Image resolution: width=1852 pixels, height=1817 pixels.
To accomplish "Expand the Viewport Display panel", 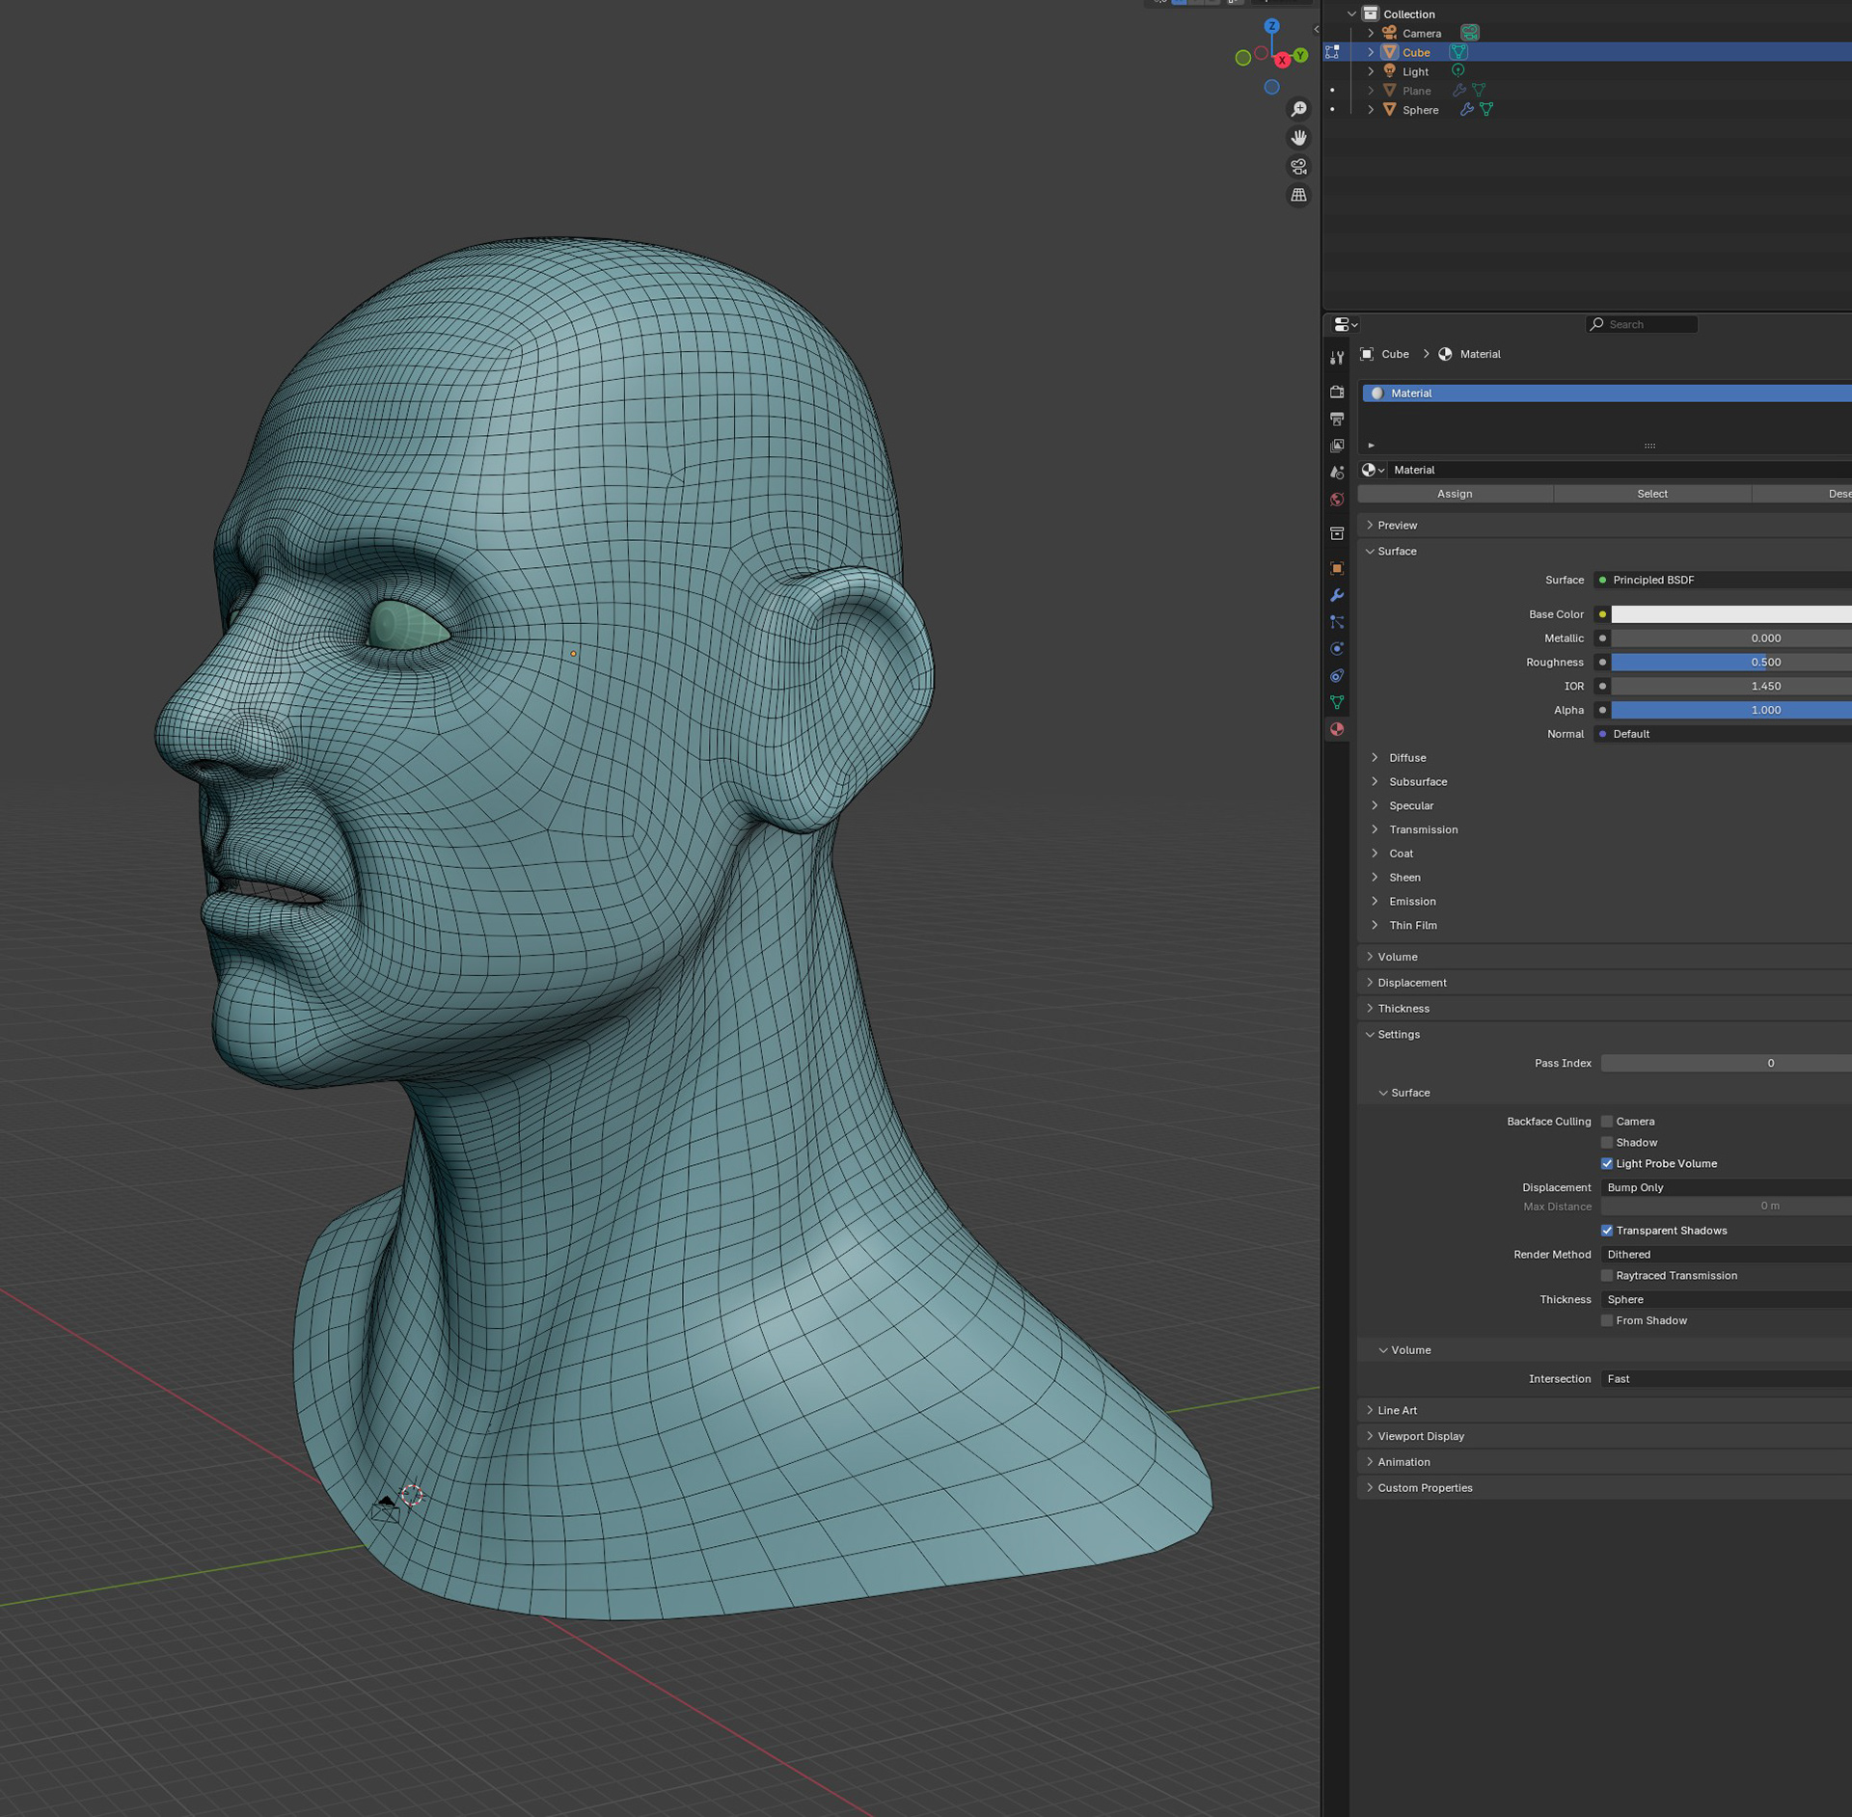I will pyautogui.click(x=1420, y=1436).
